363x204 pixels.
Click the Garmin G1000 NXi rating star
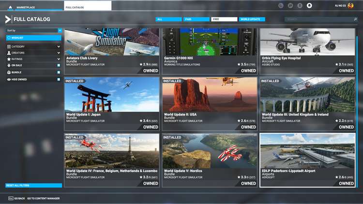click(x=239, y=64)
